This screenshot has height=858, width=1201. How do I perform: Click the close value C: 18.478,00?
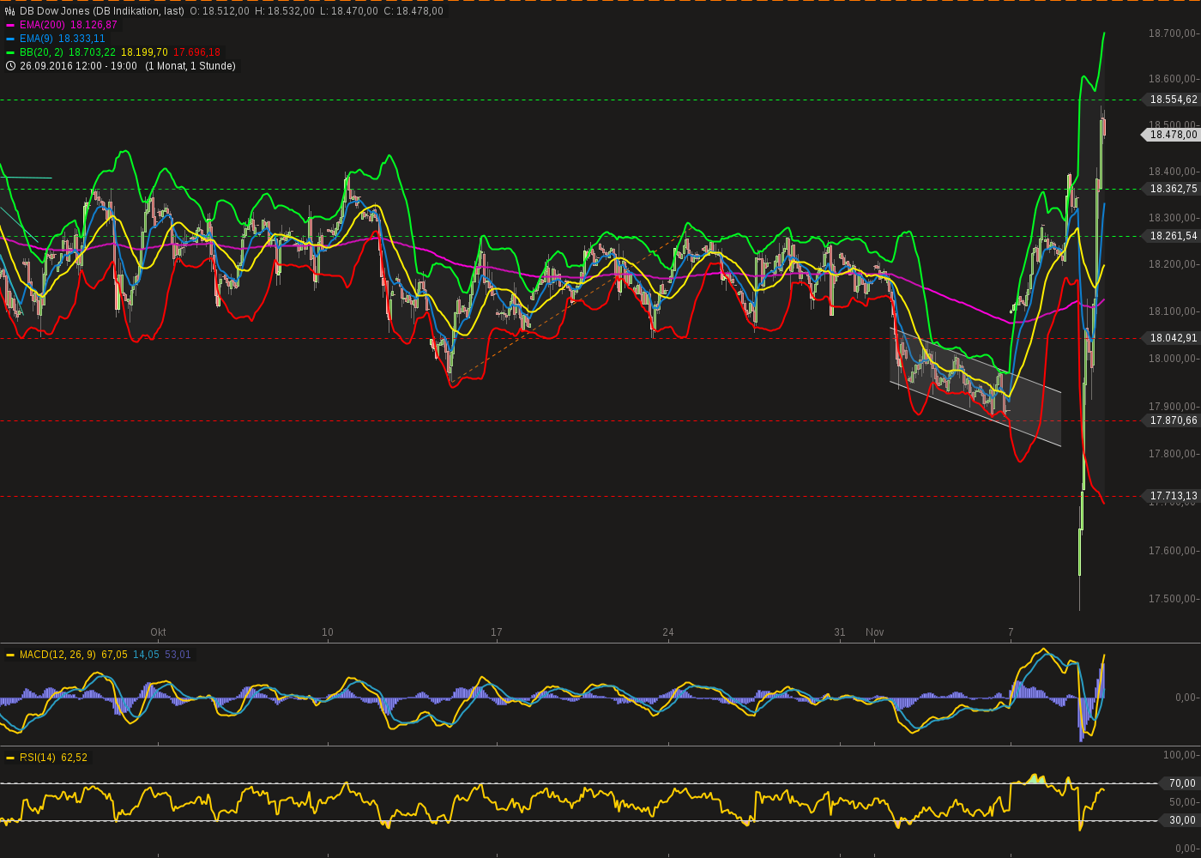pos(415,11)
